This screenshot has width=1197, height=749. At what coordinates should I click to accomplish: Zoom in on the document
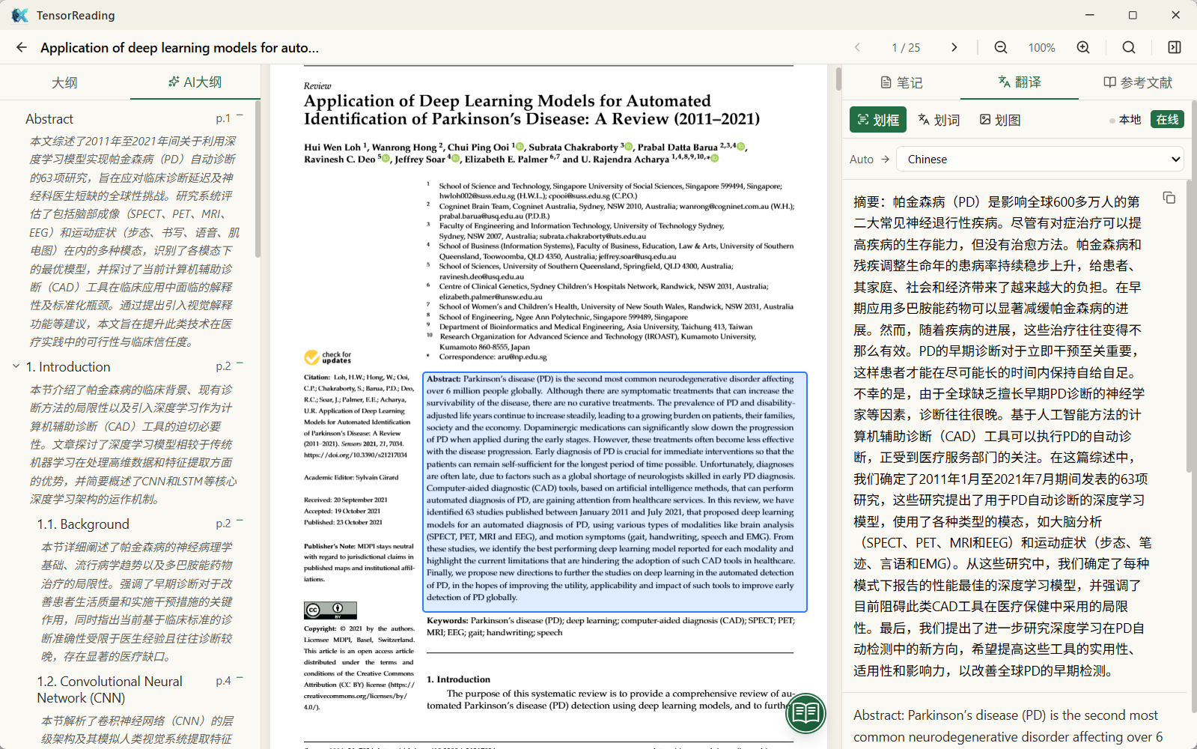coord(1082,47)
